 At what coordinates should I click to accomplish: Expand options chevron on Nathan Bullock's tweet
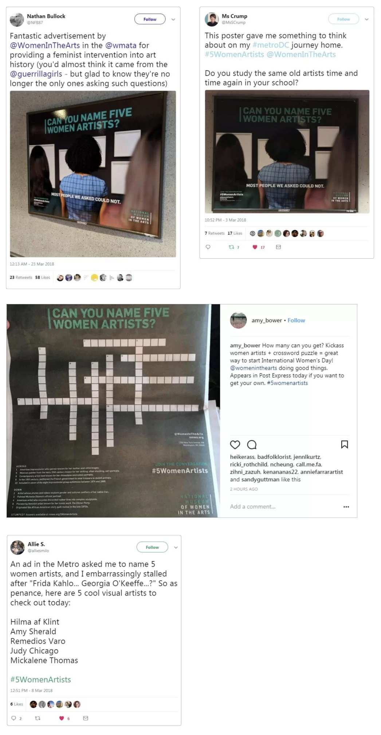(x=173, y=19)
